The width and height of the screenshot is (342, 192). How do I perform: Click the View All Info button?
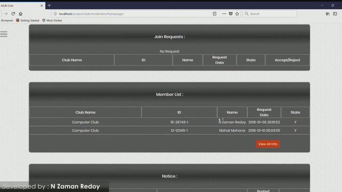(268, 144)
